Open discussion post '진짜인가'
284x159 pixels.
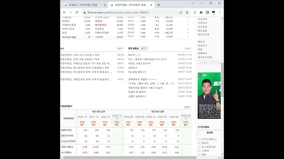pyautogui.click(x=133, y=68)
